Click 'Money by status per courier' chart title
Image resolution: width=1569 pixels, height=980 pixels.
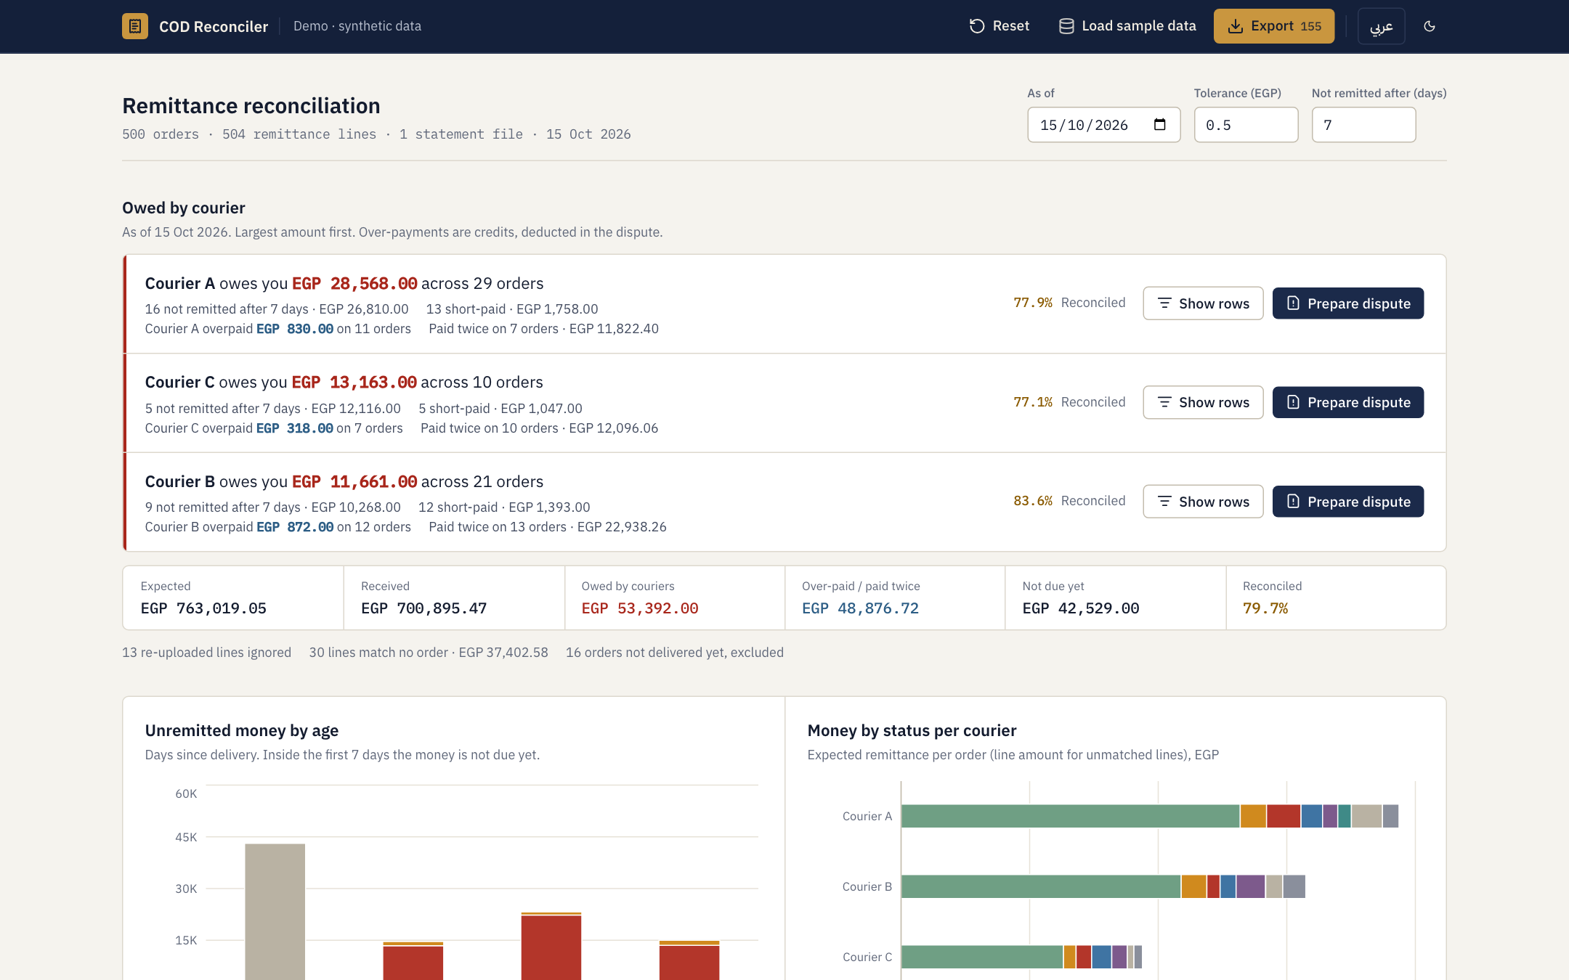pos(912,730)
